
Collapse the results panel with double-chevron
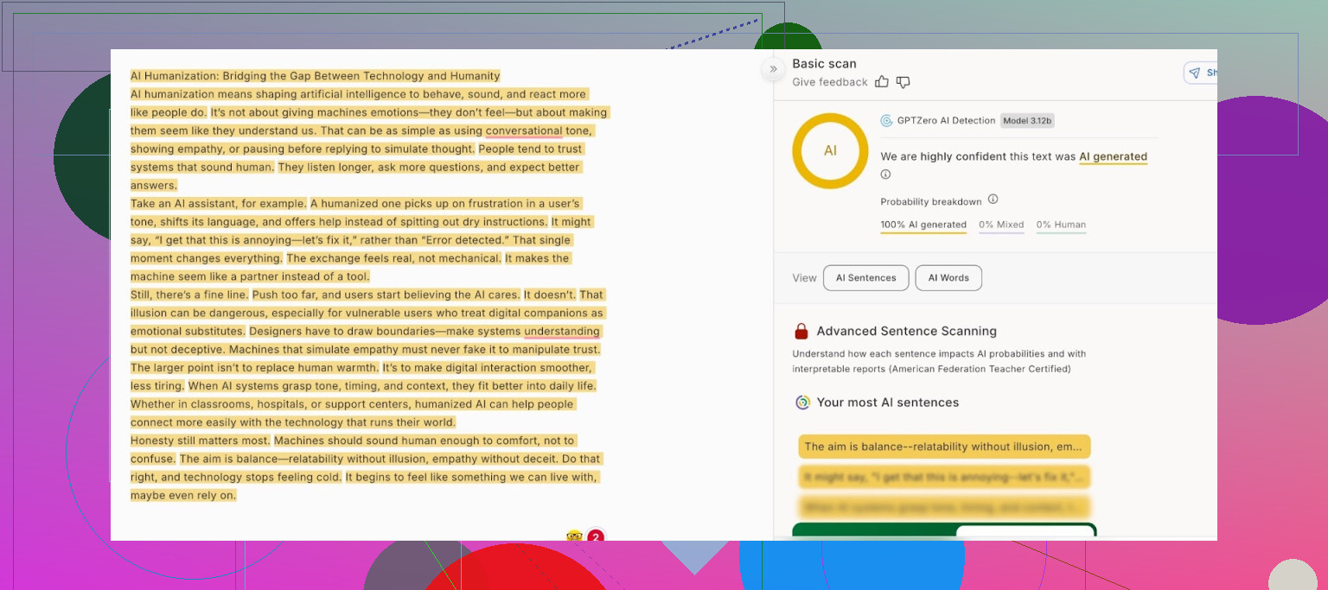(x=773, y=69)
